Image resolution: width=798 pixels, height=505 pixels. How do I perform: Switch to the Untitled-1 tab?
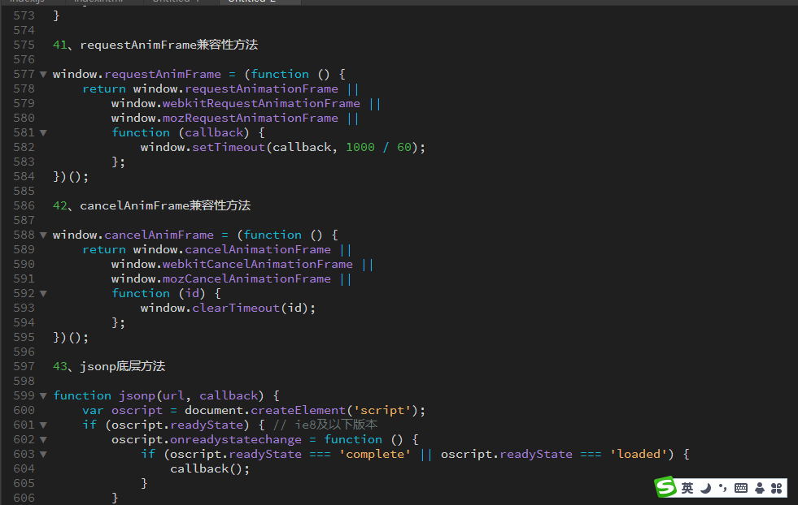[175, 2]
